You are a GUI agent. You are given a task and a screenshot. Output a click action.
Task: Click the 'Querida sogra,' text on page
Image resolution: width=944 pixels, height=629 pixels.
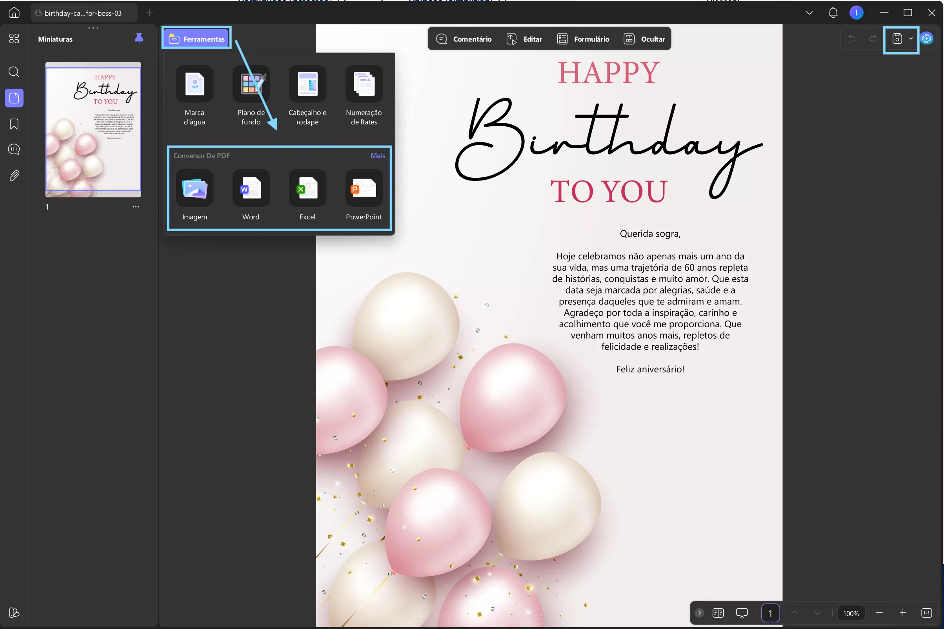650,233
